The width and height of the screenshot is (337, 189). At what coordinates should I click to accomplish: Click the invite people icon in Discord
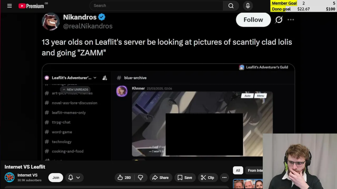tap(105, 78)
